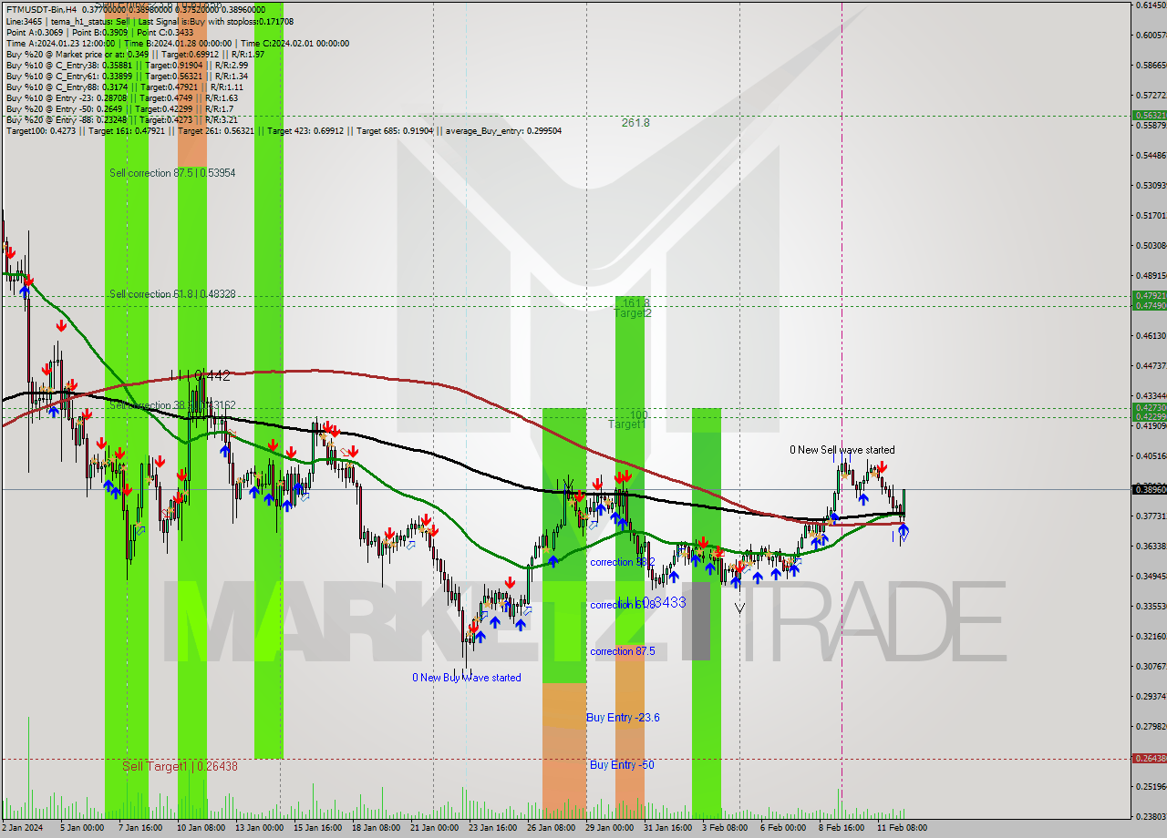Click 0.61450 on the price axis

[1151, 5]
